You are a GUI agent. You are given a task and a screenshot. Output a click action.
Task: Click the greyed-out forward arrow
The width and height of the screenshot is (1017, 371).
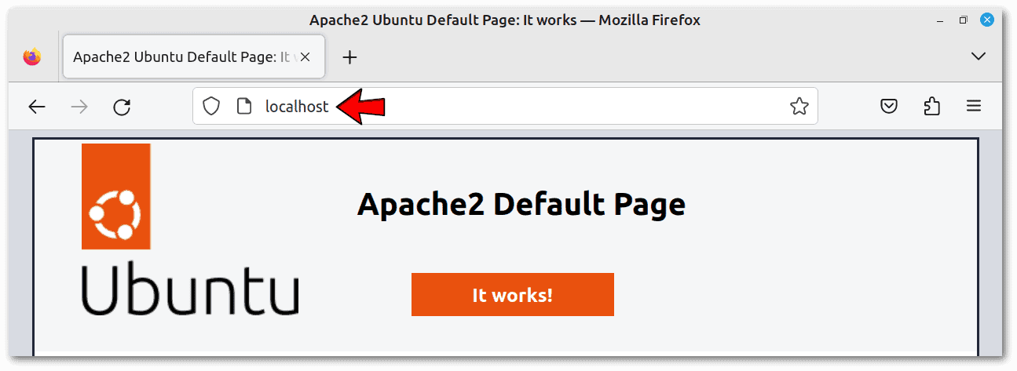pyautogui.click(x=79, y=107)
